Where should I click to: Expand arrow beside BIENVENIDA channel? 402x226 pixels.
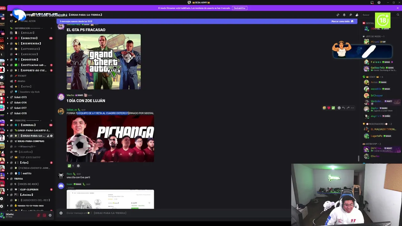[8, 44]
